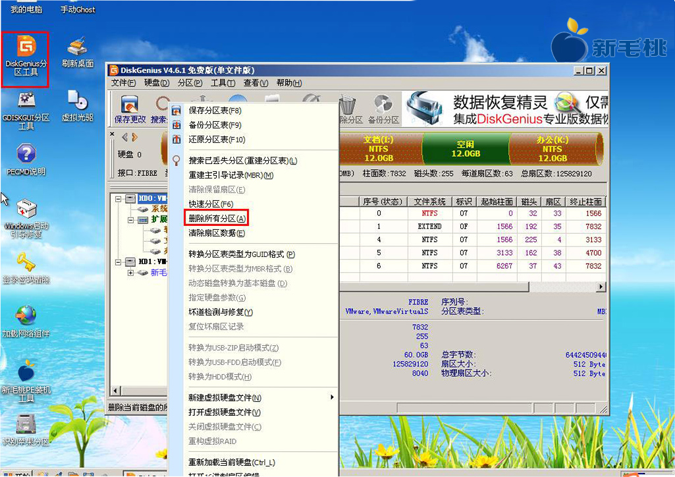Expand the 新毛 partition node under HD1
Image resolution: width=675 pixels, height=477 pixels.
[x=130, y=273]
